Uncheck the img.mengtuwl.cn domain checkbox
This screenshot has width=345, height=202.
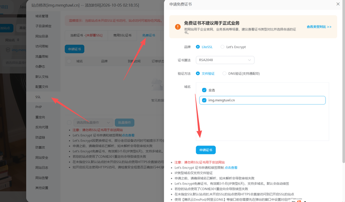pos(204,100)
